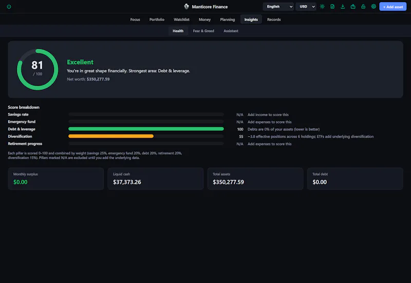Image resolution: width=411 pixels, height=283 pixels.
Task: Open settings via the gear icon
Action: coord(373,7)
